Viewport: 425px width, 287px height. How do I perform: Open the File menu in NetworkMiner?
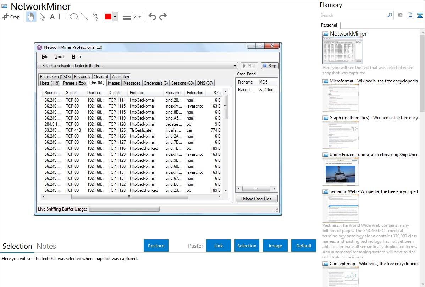point(45,57)
